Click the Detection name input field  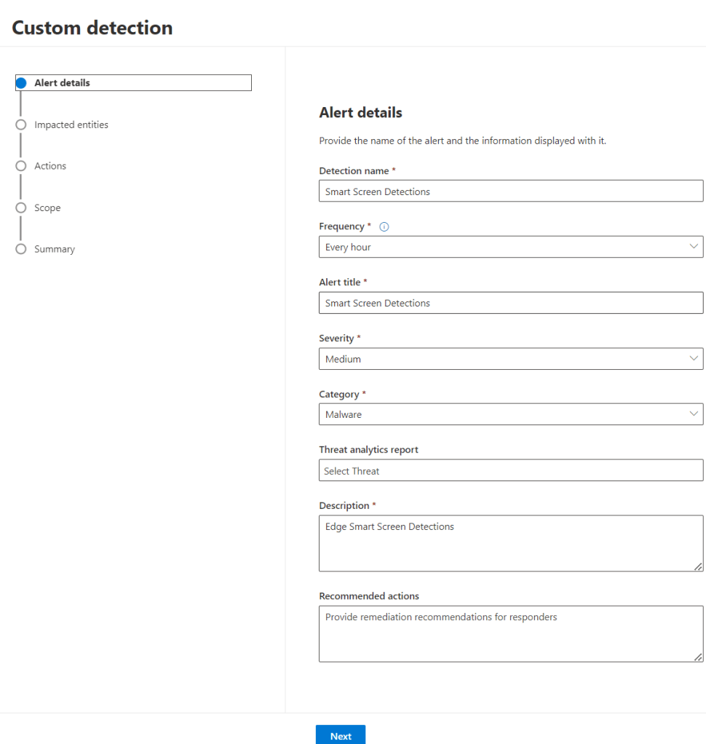tap(510, 191)
